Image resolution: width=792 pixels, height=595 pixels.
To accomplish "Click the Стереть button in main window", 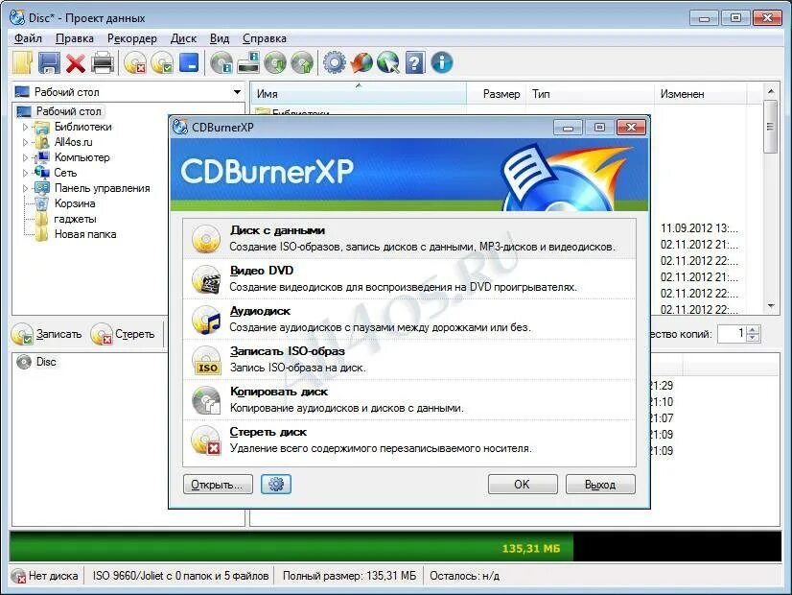I will [124, 334].
